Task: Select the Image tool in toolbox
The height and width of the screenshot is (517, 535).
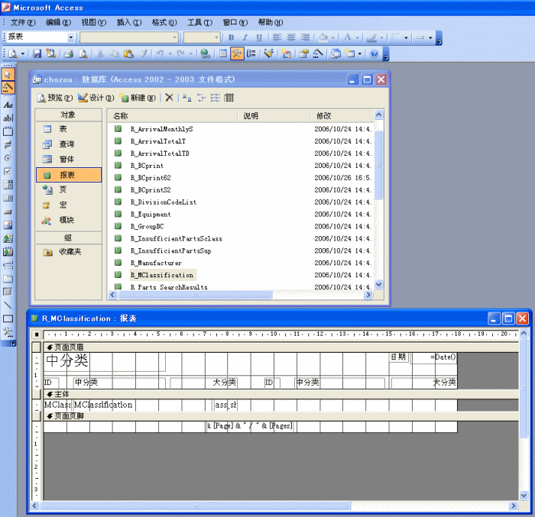Action: (x=8, y=225)
